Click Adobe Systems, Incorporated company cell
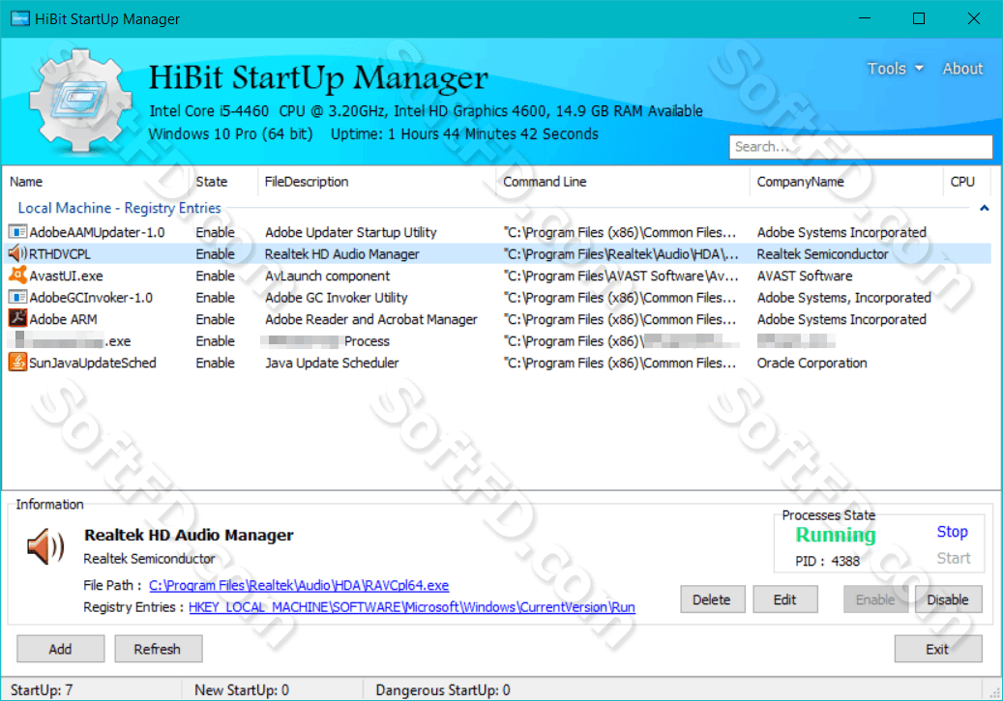The height and width of the screenshot is (701, 1003). (843, 298)
